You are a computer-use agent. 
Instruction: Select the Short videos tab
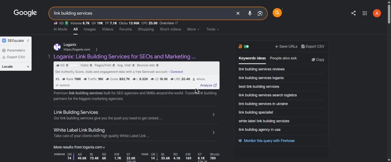tap(170, 29)
